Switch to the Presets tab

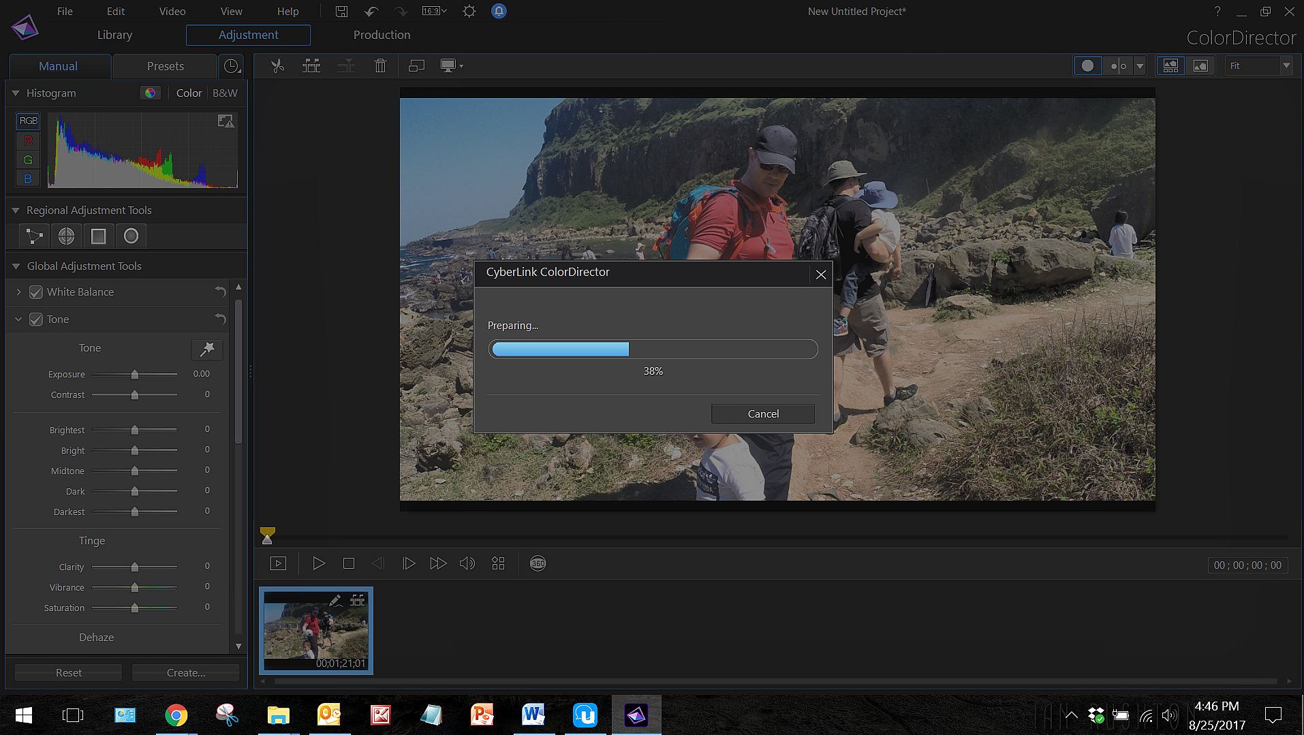pyautogui.click(x=165, y=66)
